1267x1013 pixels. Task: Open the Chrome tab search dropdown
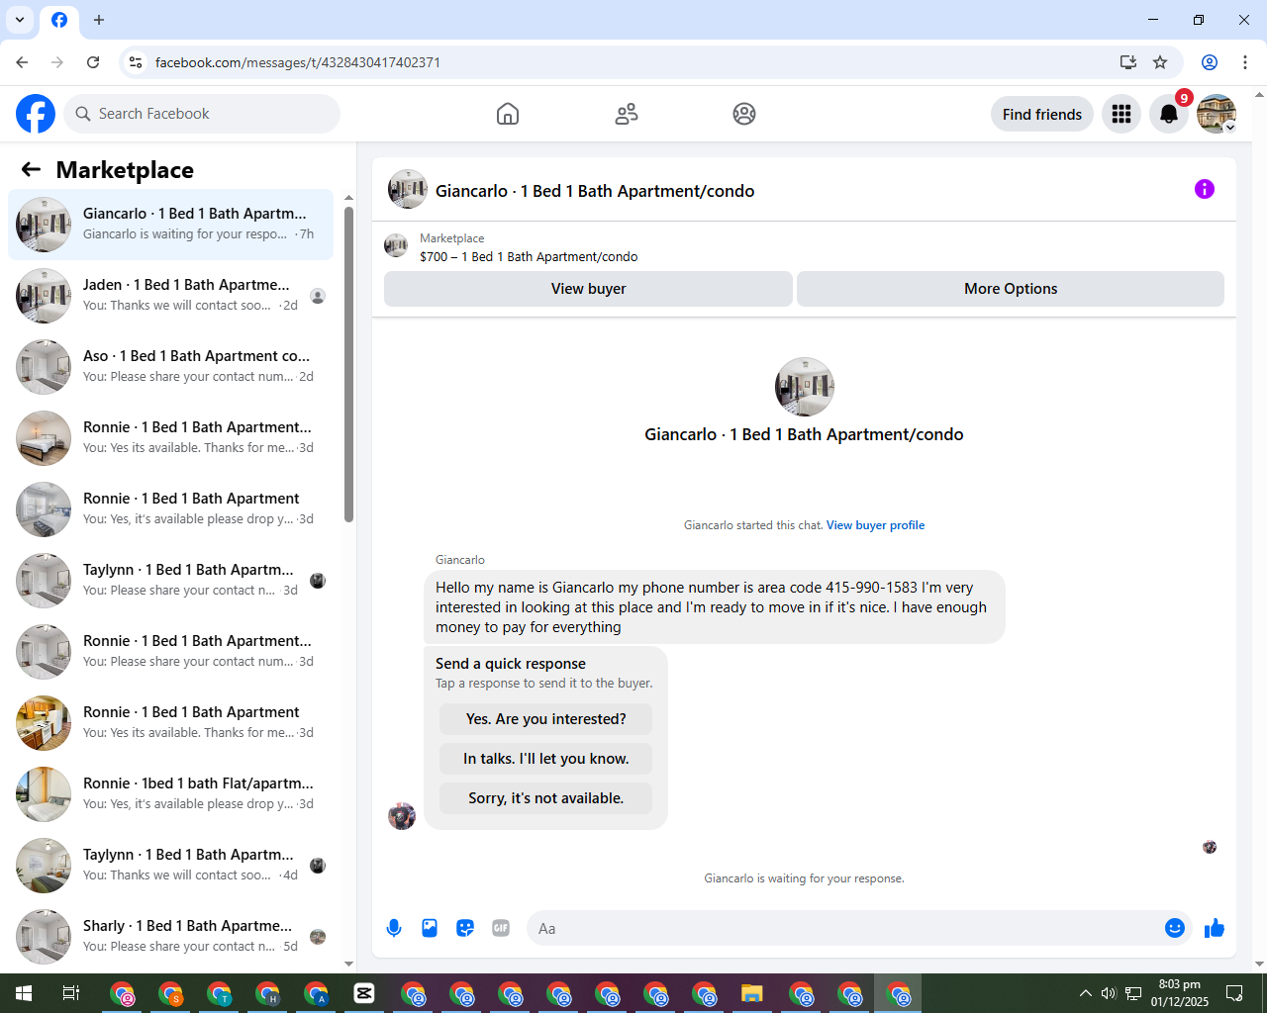click(20, 20)
